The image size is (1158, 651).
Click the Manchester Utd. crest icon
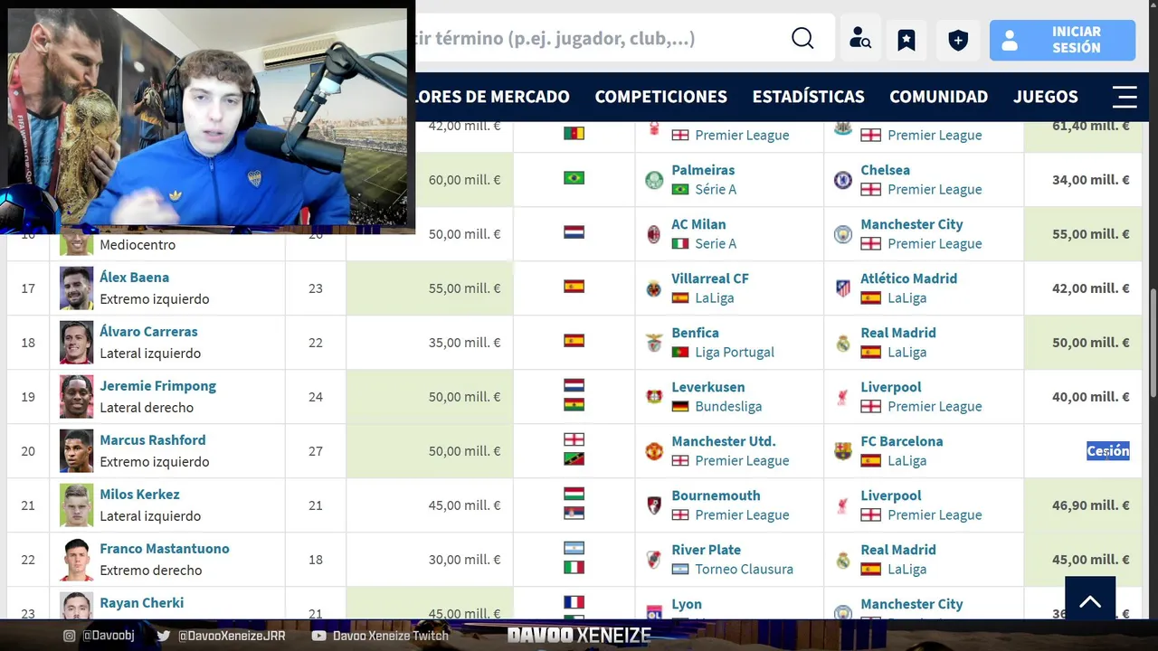653,451
